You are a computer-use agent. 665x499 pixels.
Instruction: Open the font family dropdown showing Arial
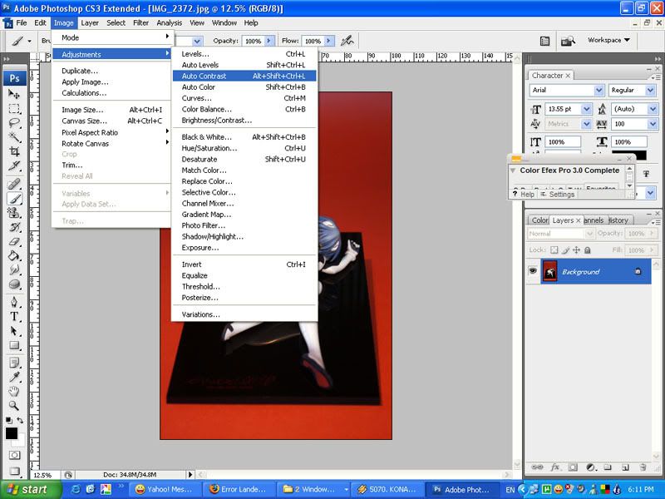coord(598,90)
